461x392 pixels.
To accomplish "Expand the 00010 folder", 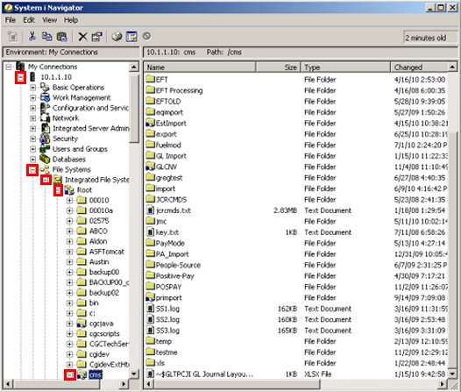I will 69,201.
